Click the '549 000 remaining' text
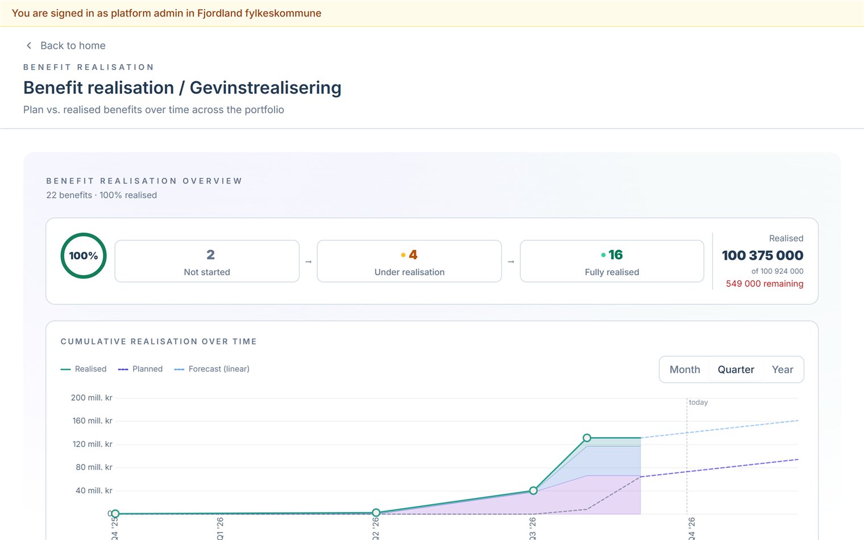864x540 pixels. point(765,284)
